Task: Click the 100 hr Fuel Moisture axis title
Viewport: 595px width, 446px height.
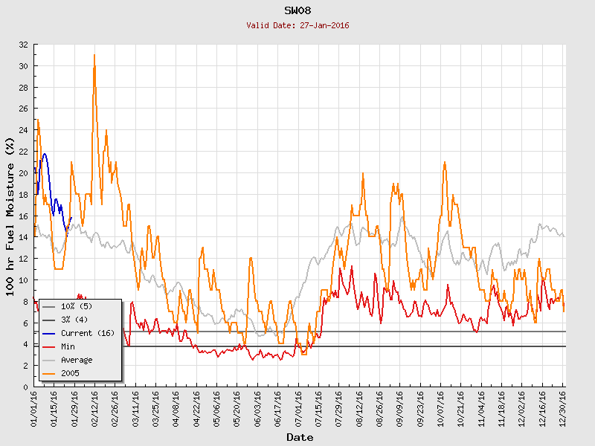Action: point(10,216)
